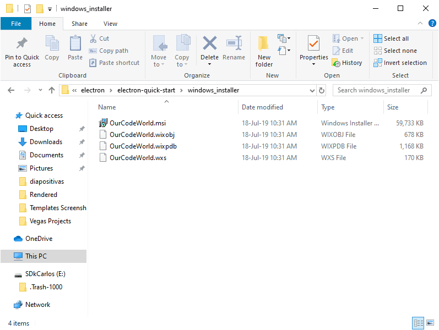The width and height of the screenshot is (439, 330).
Task: Create a New folder
Action: click(264, 51)
